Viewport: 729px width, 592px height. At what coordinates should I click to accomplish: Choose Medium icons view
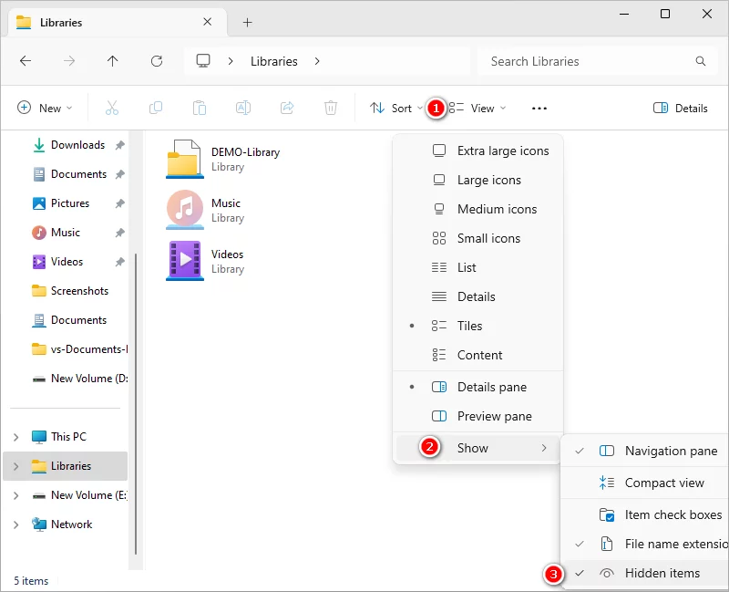(x=477, y=209)
